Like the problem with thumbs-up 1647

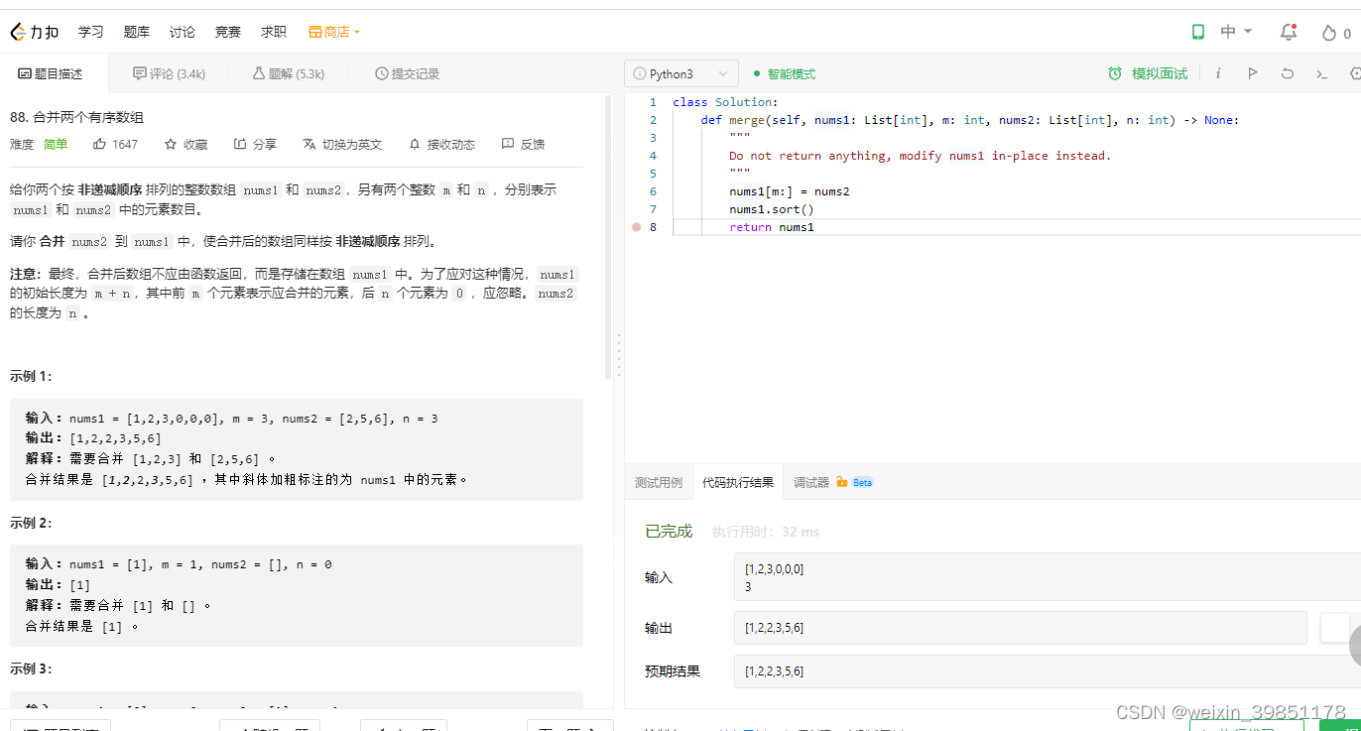pos(115,144)
